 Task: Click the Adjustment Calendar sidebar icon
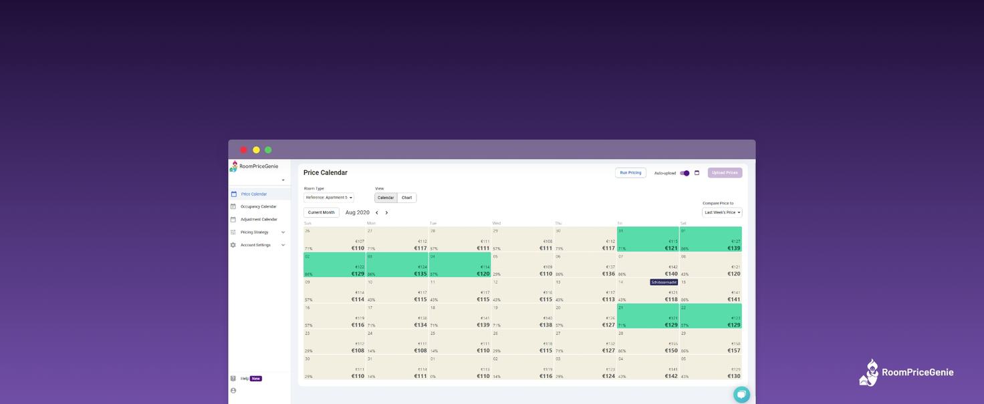coord(234,220)
